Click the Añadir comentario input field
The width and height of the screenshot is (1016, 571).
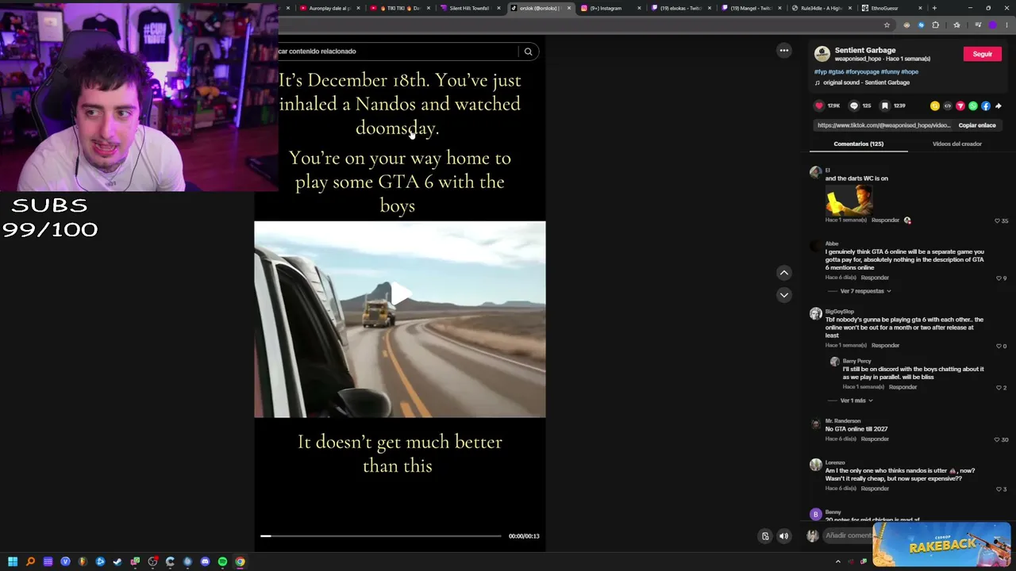pyautogui.click(x=848, y=536)
